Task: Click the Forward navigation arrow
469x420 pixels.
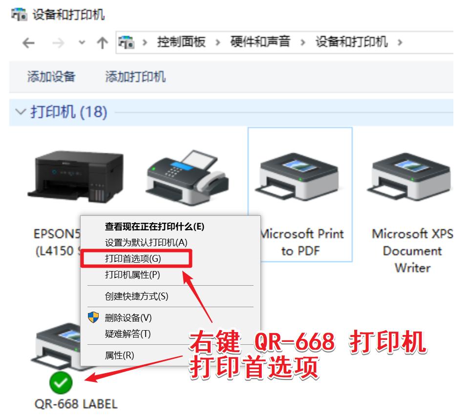Action: tap(58, 43)
